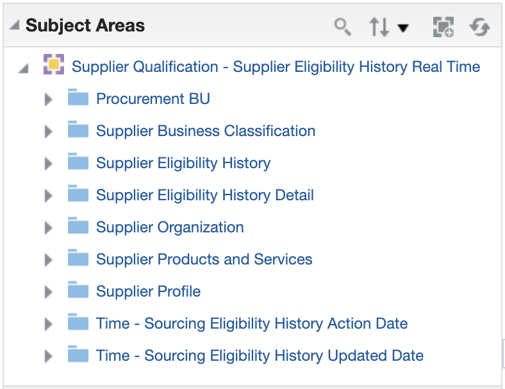Click the Supplier Eligibility History Real Time link
This screenshot has height=389, width=505.
276,67
